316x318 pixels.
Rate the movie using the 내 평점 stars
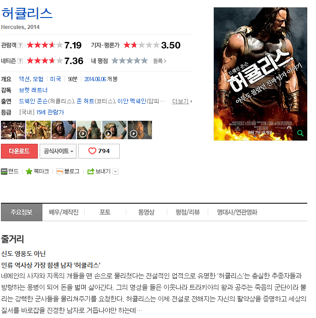(x=130, y=61)
